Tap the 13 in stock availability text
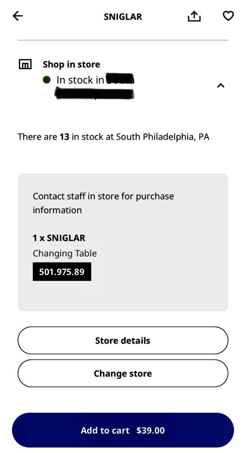Viewport: 246px width, 453px height. [113, 137]
